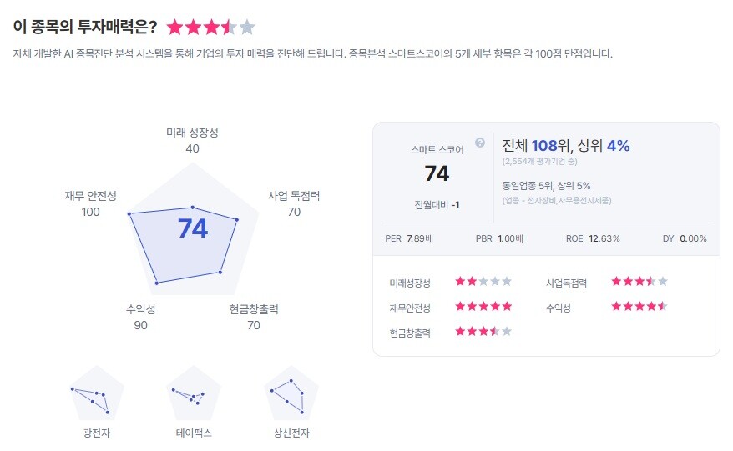Click the 미래 성장성 radar axis label
The width and height of the screenshot is (733, 451).
click(192, 133)
